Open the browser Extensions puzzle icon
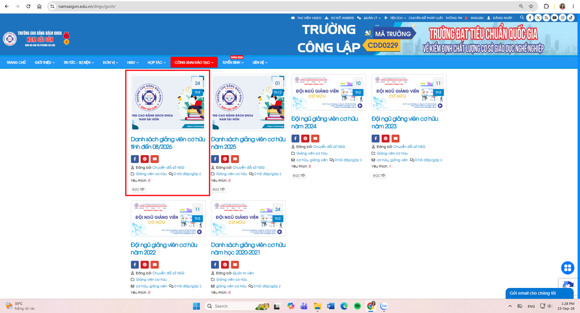This screenshot has width=580, height=313. 546,6
